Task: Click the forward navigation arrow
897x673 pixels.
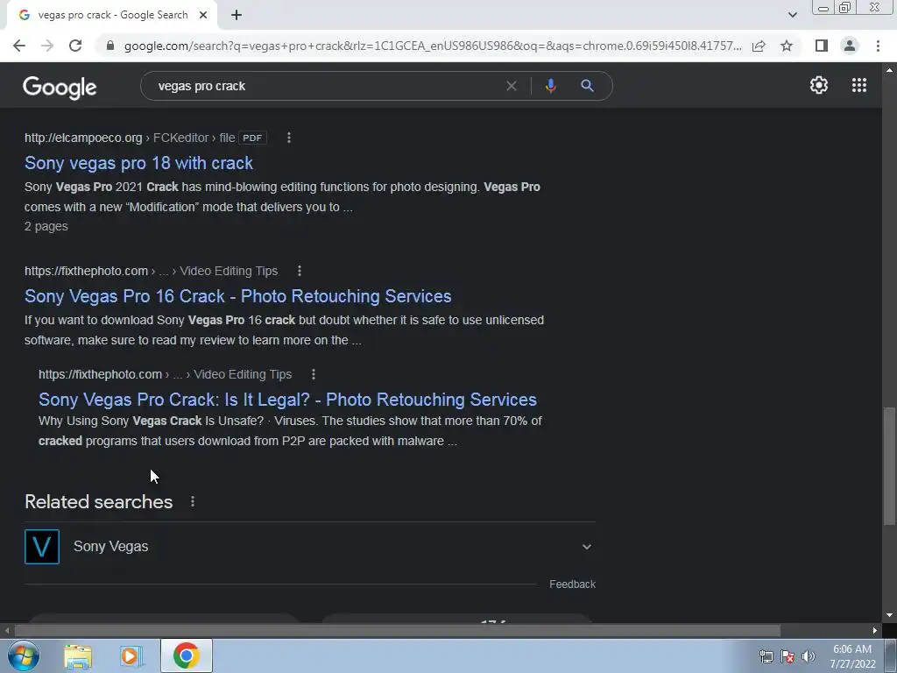Action: coord(47,46)
